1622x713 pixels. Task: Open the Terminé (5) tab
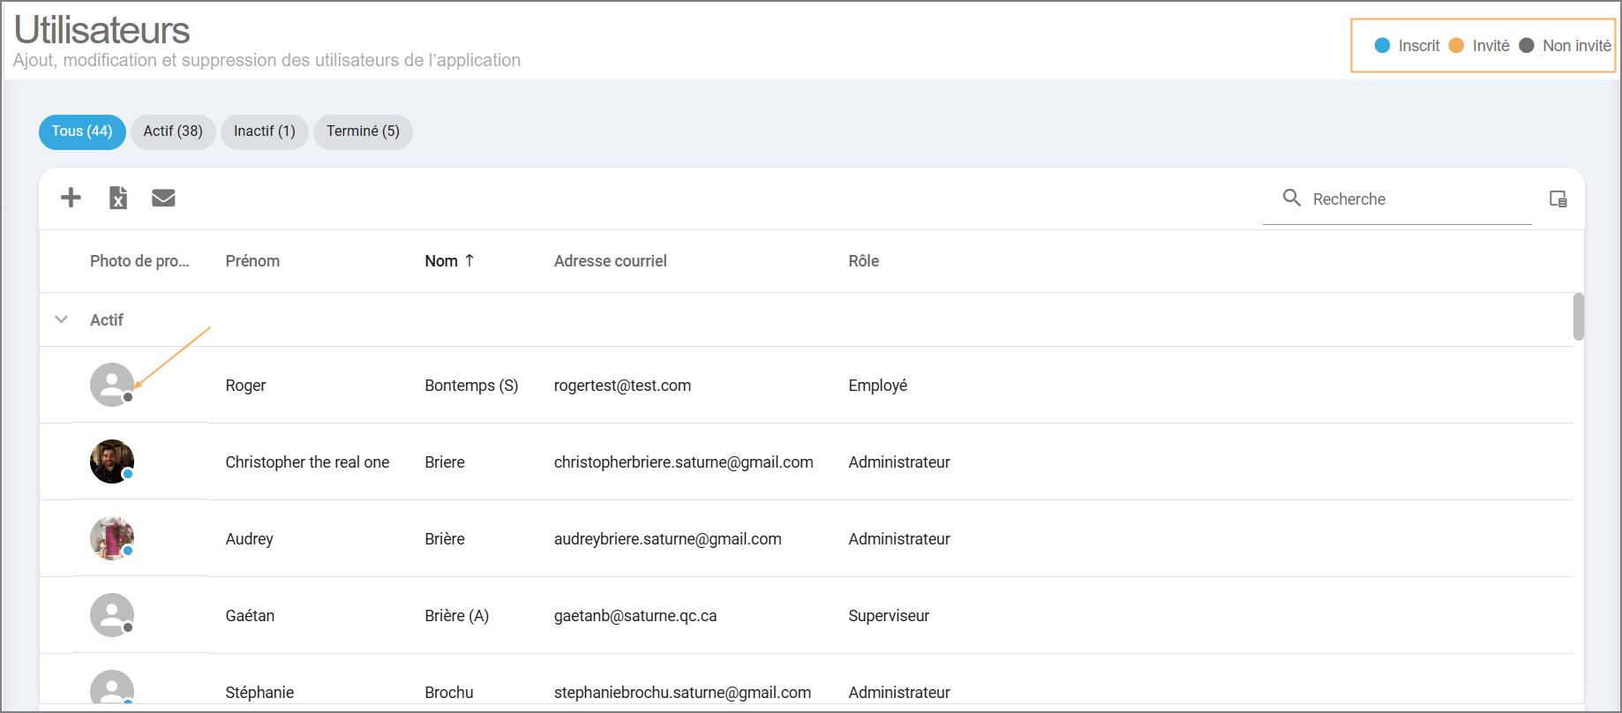click(x=363, y=131)
